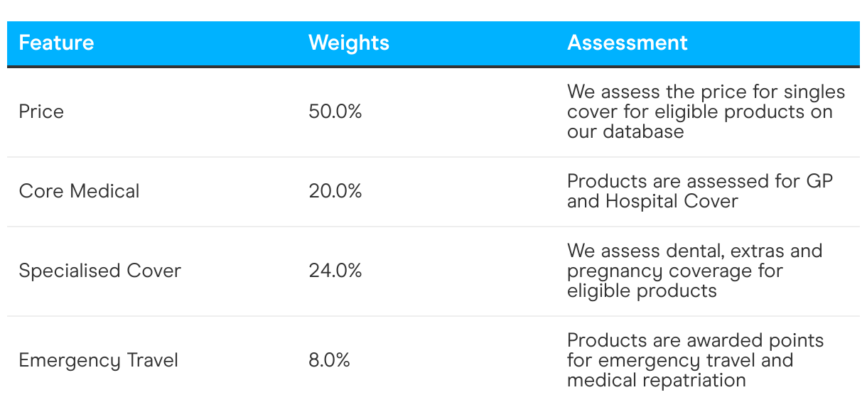Click the 50.0% weight value
Image resolution: width=867 pixels, height=412 pixels.
pyautogui.click(x=335, y=112)
